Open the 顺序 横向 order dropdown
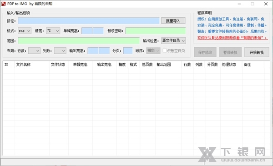Screen dimensions: 273x166 [153, 50]
